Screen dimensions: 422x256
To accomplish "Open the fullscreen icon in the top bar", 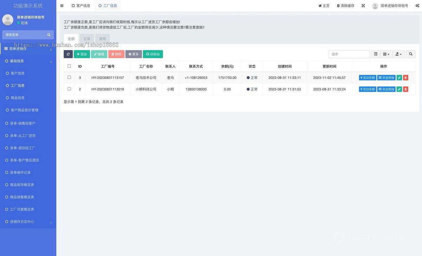I will tap(363, 6).
